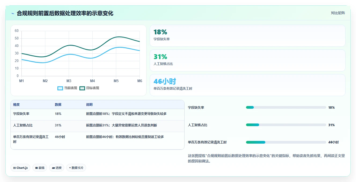Click the 18% data cell in table
This screenshot has width=356, height=182.
(58, 114)
